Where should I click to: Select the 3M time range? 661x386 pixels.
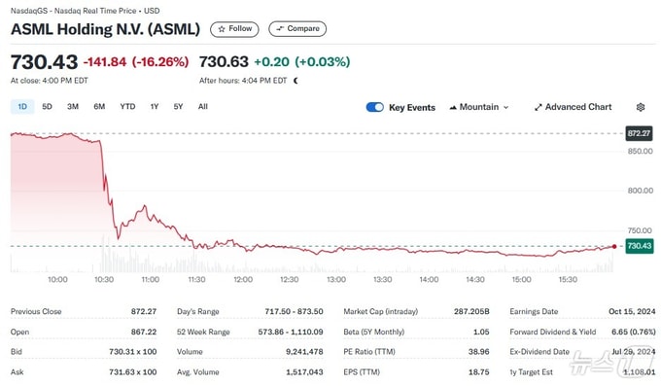[73, 107]
